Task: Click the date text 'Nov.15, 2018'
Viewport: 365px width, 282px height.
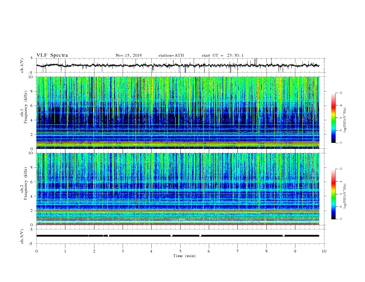Action: tap(129, 55)
